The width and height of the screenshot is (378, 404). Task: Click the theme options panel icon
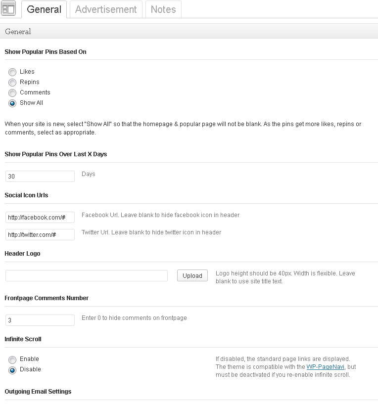point(8,8)
